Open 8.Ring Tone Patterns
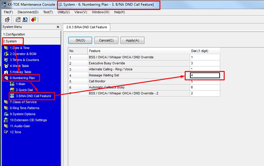The height and width of the screenshot is (166, 264). tap(24, 108)
